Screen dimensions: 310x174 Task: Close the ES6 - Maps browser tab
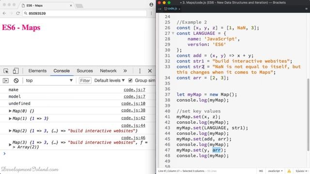[x=71, y=5]
